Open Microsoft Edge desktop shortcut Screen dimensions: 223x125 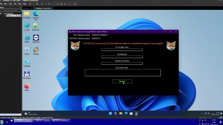36,16
